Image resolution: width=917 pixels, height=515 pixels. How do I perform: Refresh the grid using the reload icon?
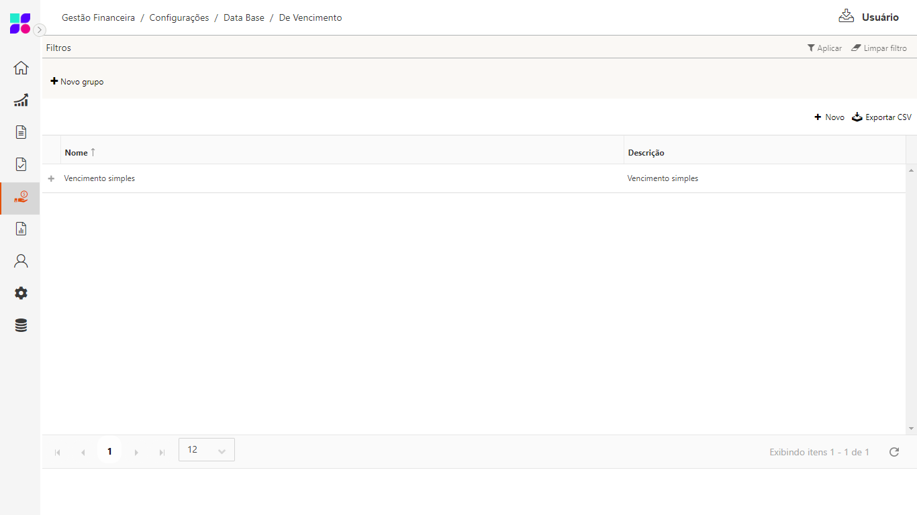[x=894, y=452]
